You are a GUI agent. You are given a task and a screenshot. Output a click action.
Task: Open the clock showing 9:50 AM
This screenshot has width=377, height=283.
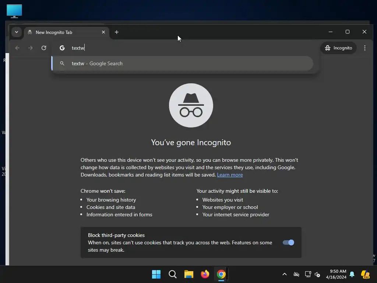(336, 274)
